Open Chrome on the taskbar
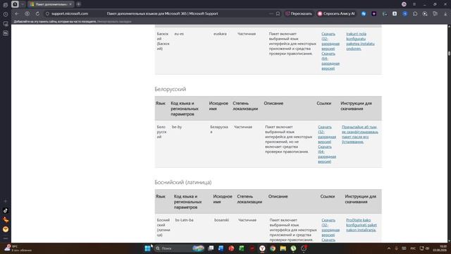The image size is (451, 254). (x=273, y=248)
